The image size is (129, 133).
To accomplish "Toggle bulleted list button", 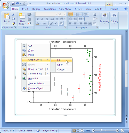I will tap(71, 14).
